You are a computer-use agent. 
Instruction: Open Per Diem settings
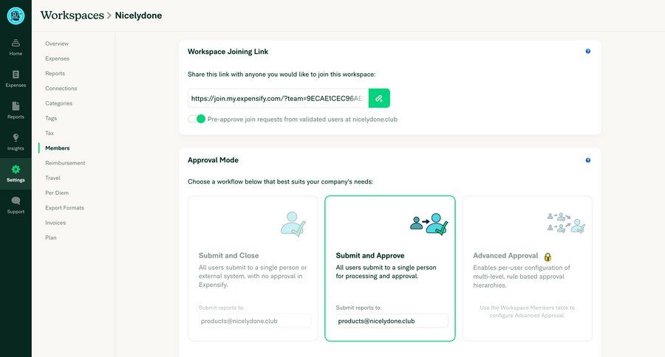57,193
